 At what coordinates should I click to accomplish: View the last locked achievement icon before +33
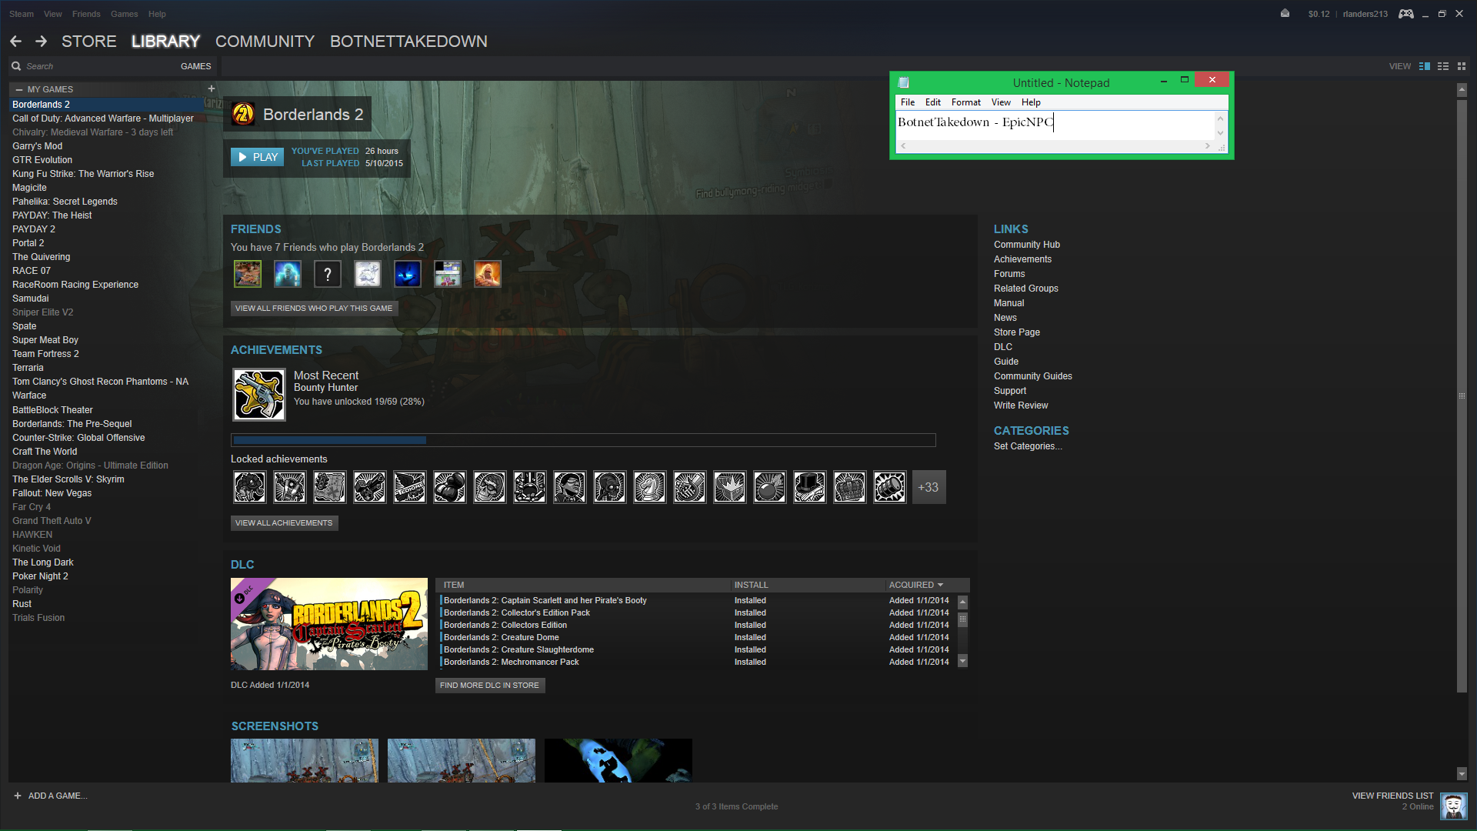tap(890, 487)
